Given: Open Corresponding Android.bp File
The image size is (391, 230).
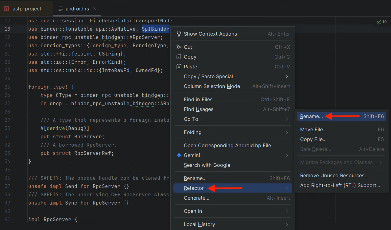Looking at the screenshot, I should coord(227,145).
